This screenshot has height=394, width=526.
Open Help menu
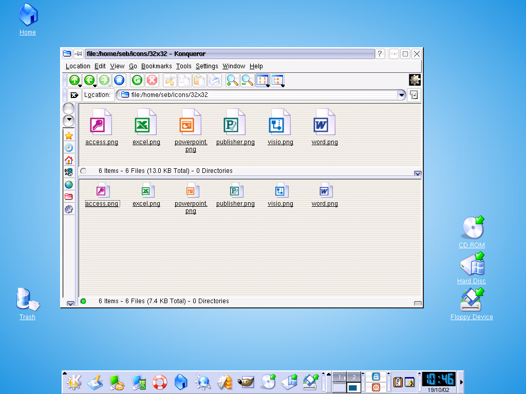tap(256, 66)
